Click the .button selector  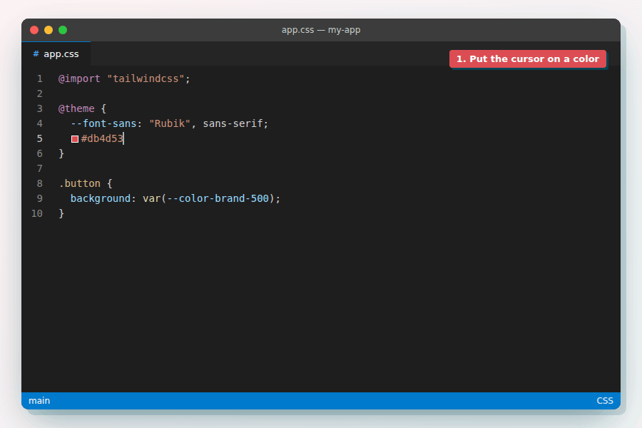pyautogui.click(x=79, y=183)
